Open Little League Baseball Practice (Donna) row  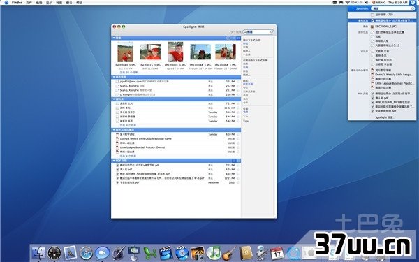point(177,147)
